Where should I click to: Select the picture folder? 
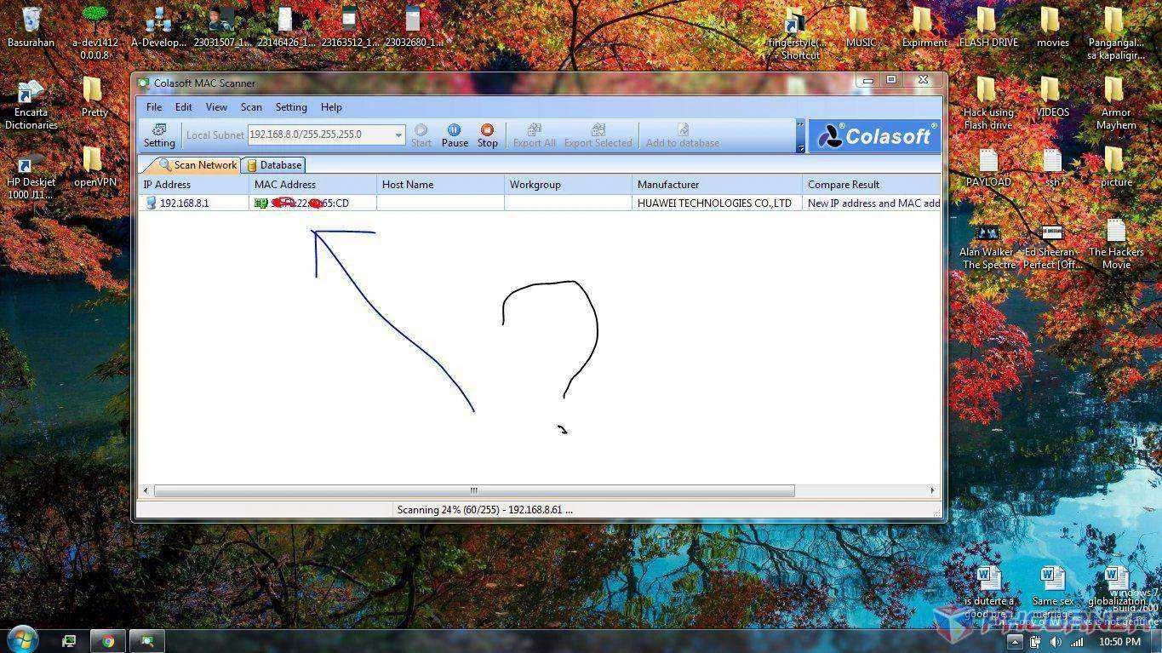pyautogui.click(x=1115, y=167)
